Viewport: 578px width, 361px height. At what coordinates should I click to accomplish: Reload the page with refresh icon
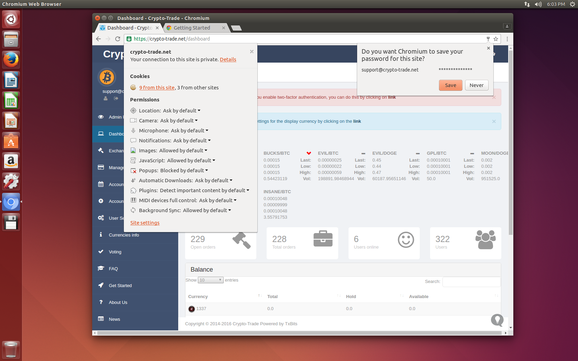click(x=118, y=39)
